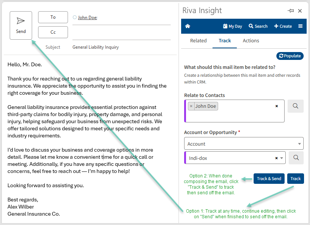Clear all entries in Relate to Contacts
310x225 pixels.
277,106
